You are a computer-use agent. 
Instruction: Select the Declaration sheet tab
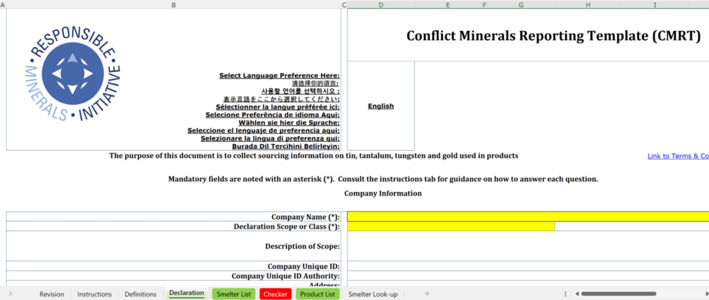(x=187, y=293)
